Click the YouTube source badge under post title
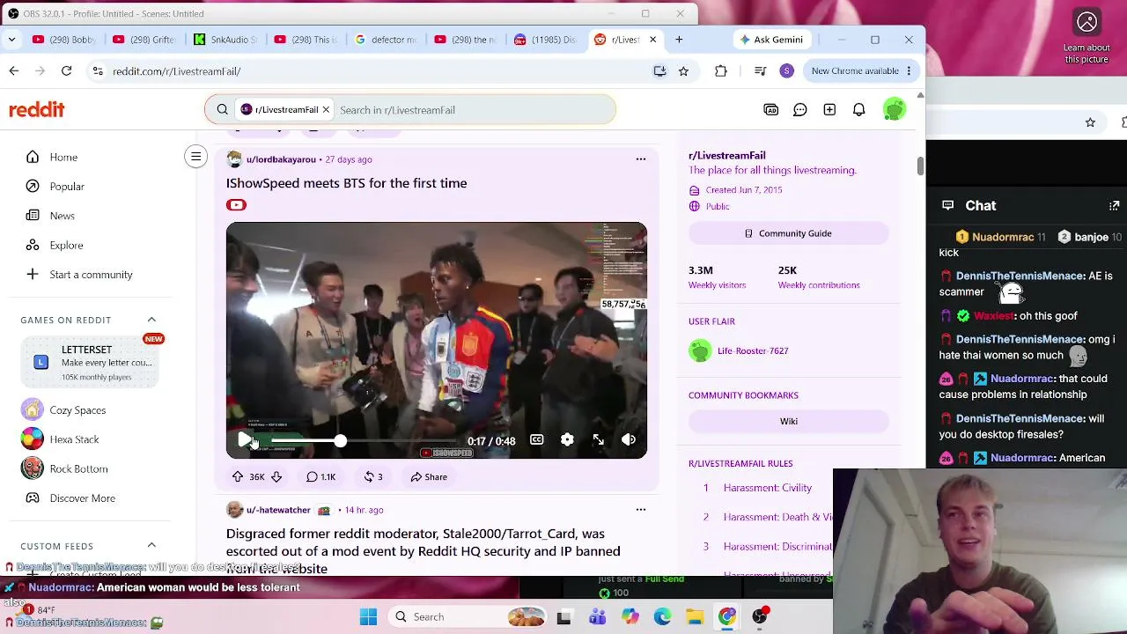 point(236,205)
